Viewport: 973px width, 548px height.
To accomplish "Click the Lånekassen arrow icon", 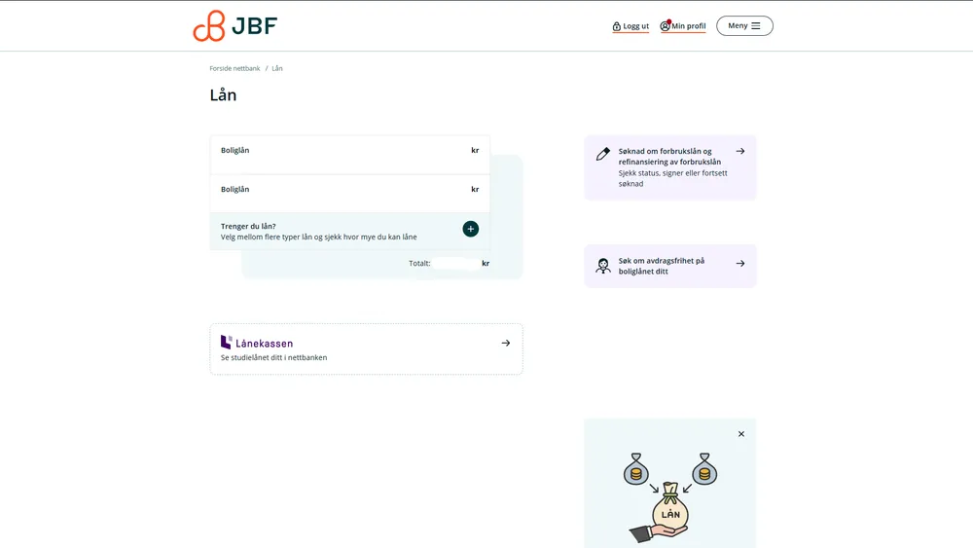I will [506, 343].
